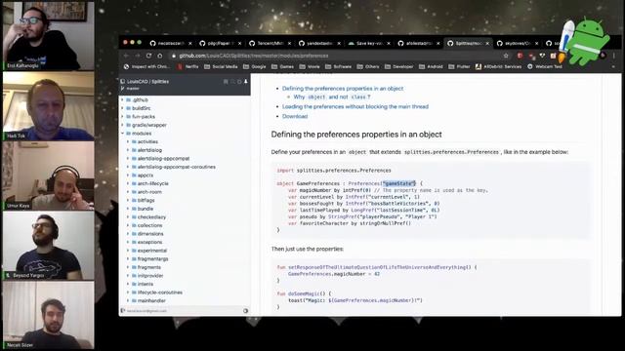Image resolution: width=625 pixels, height=351 pixels.
Task: Expand the fun-packs folder
Action: click(122, 117)
